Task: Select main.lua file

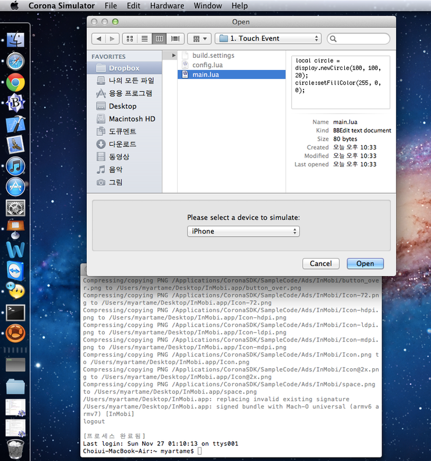Action: 231,74
